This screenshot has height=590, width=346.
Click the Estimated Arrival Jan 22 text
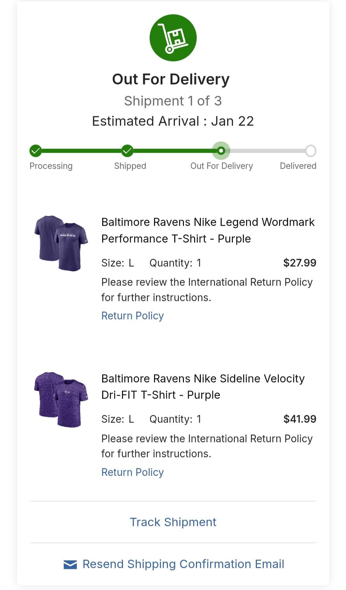pyautogui.click(x=173, y=121)
